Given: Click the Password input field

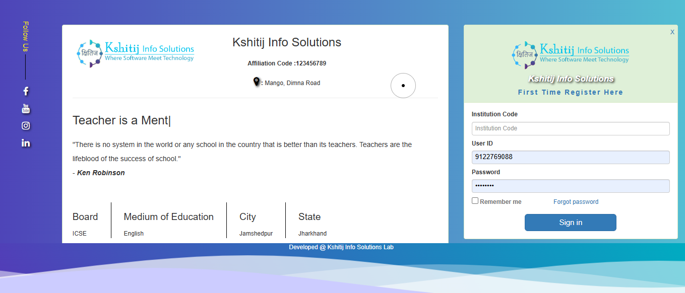Looking at the screenshot, I should 571,186.
